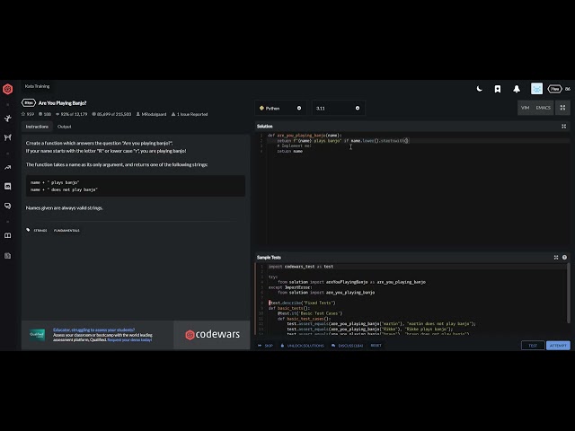
Task: Open the bookmarks icon in the header
Action: click(x=498, y=89)
